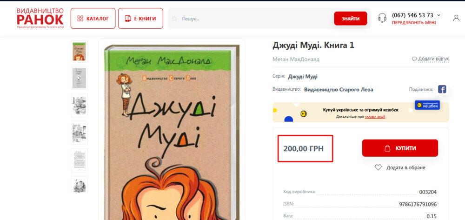
Task: Click the heart icon to add favorite
Action: [378, 167]
